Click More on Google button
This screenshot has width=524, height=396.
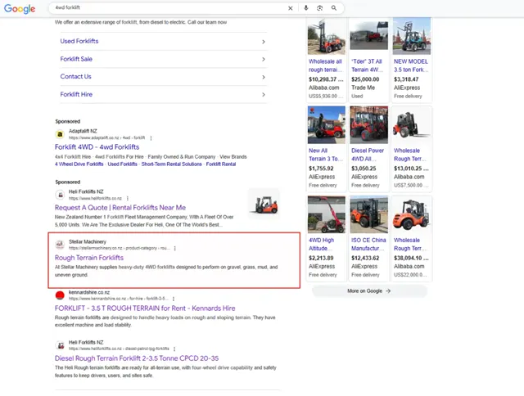coord(369,290)
